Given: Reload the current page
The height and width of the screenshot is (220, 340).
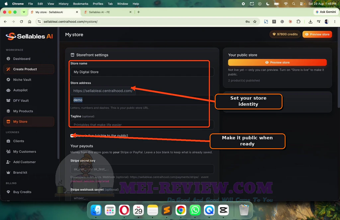Looking at the screenshot, I should pyautogui.click(x=22, y=22).
